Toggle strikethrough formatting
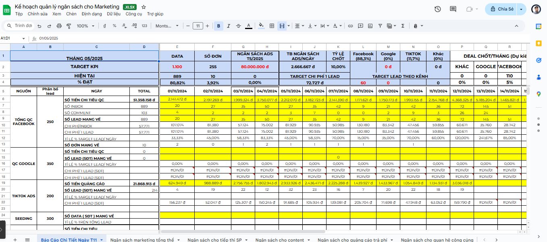The height and width of the screenshot is (242, 547). coord(239,26)
